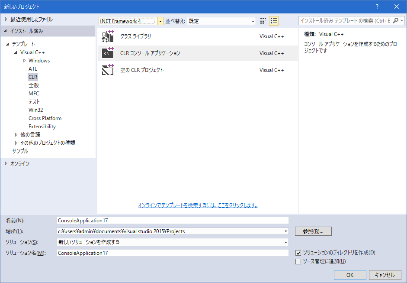Click the search magnifier icon in template search
This screenshot has height=283, width=407.
pos(396,21)
